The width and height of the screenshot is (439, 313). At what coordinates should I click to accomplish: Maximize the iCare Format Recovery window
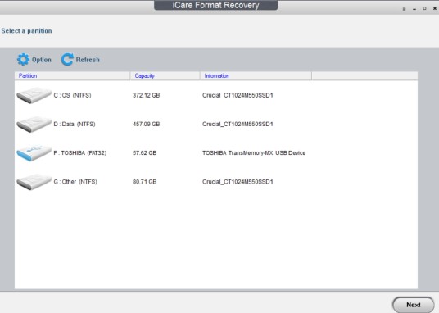[x=424, y=9]
